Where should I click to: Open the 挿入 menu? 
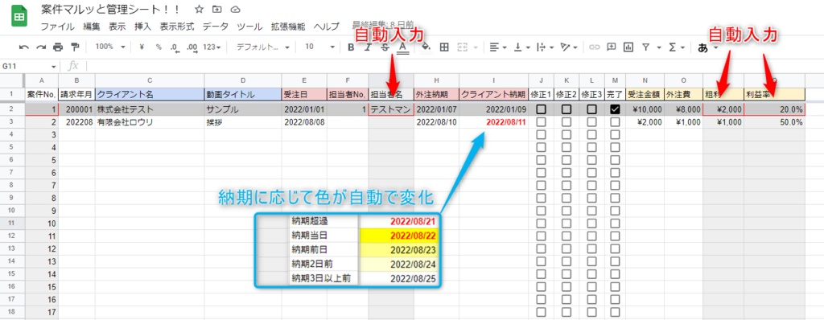point(142,26)
